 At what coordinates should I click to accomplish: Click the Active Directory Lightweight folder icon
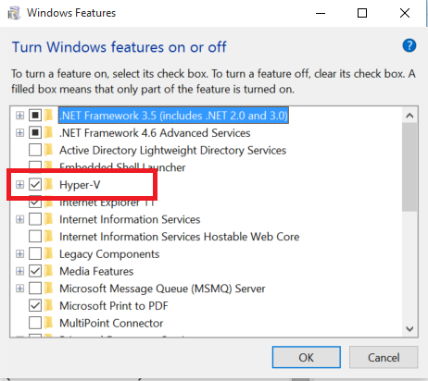pyautogui.click(x=48, y=150)
